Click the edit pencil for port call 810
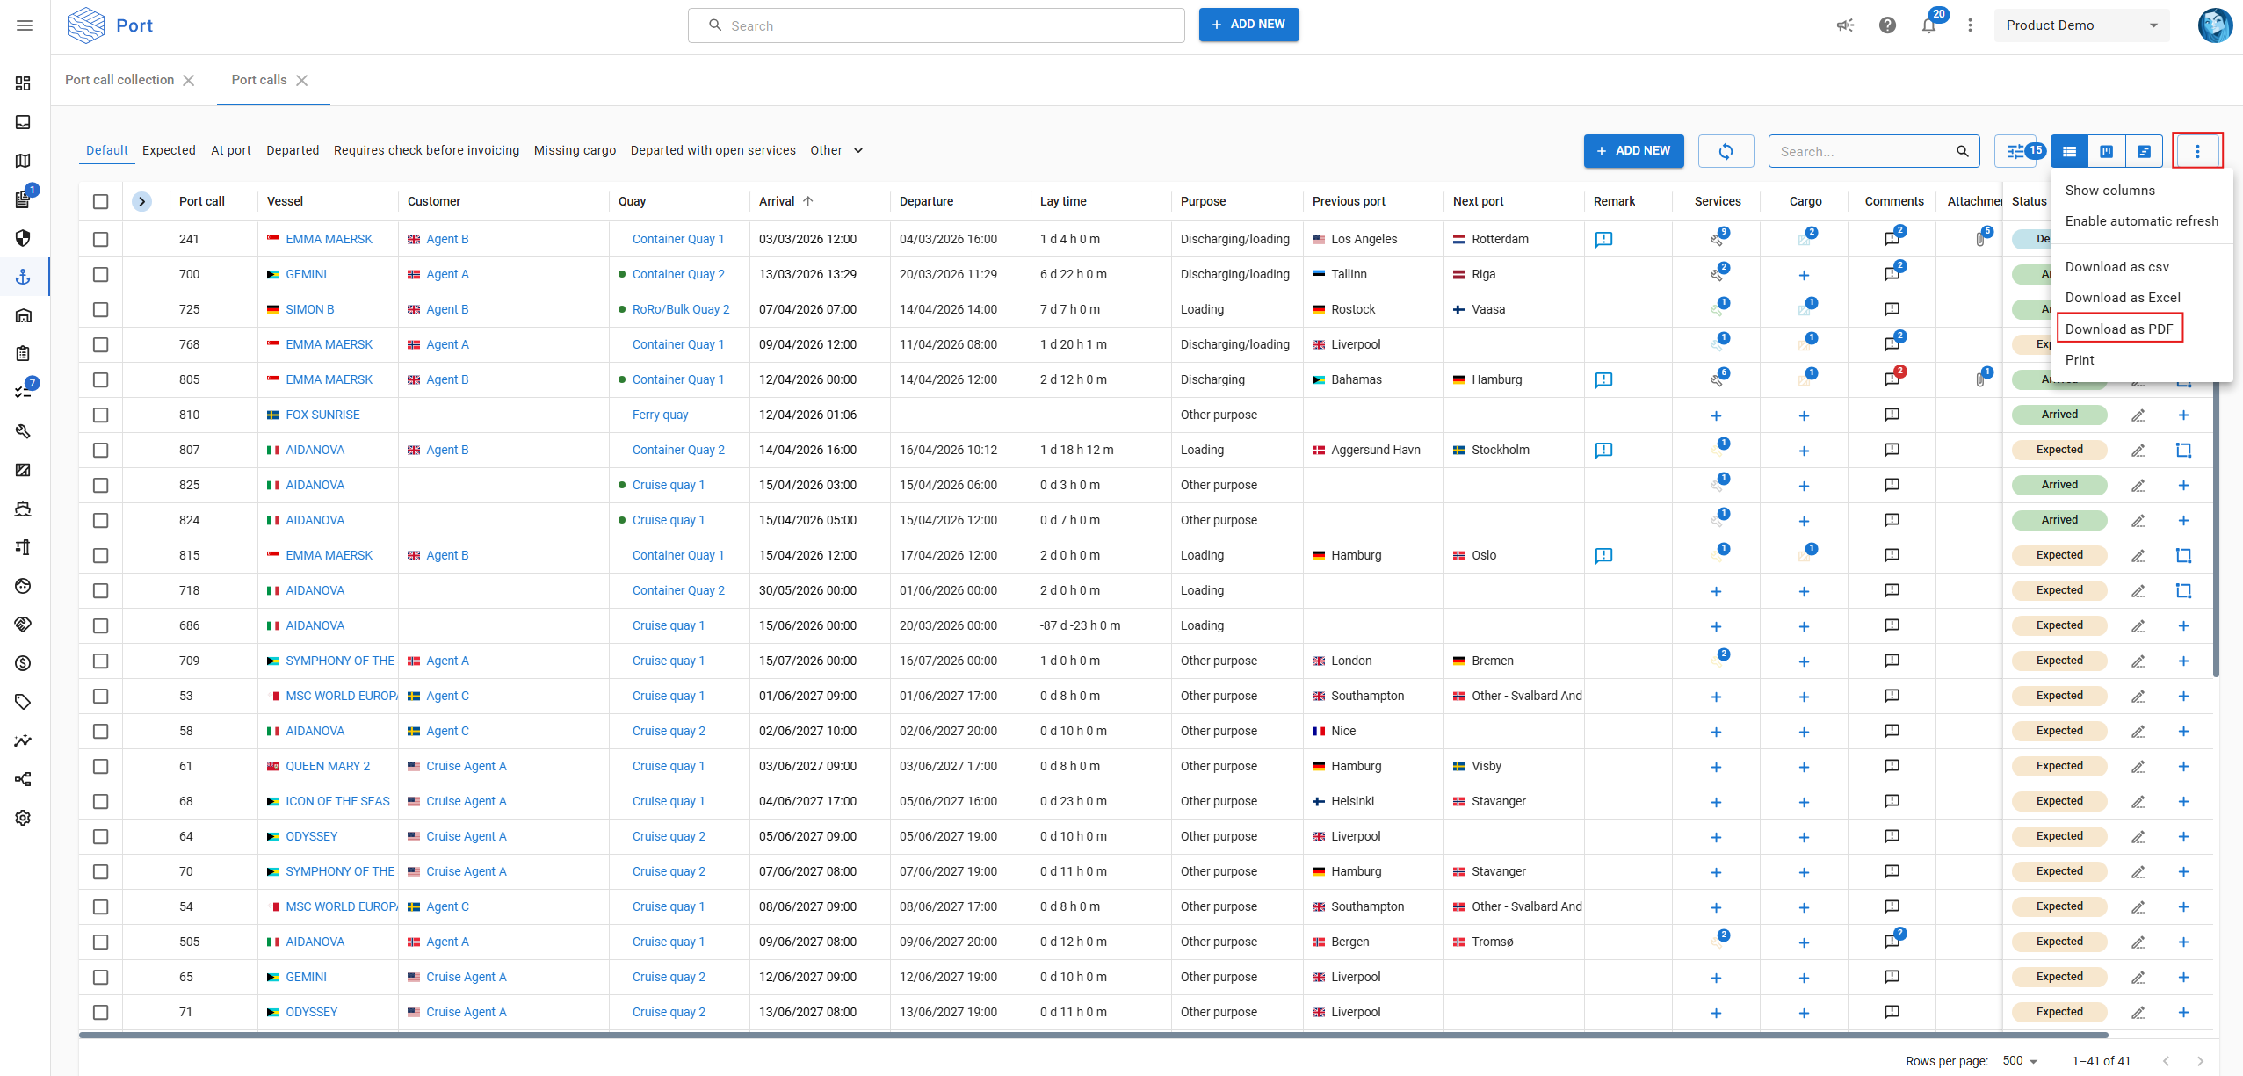The width and height of the screenshot is (2243, 1076). click(2138, 415)
